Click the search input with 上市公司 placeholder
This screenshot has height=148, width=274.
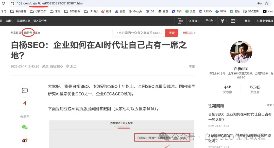139,33
